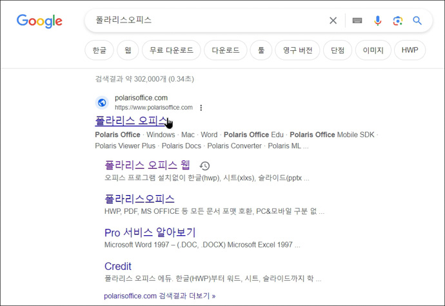The width and height of the screenshot is (445, 306).
Task: Select the 이미지 filter chip
Action: coord(373,50)
